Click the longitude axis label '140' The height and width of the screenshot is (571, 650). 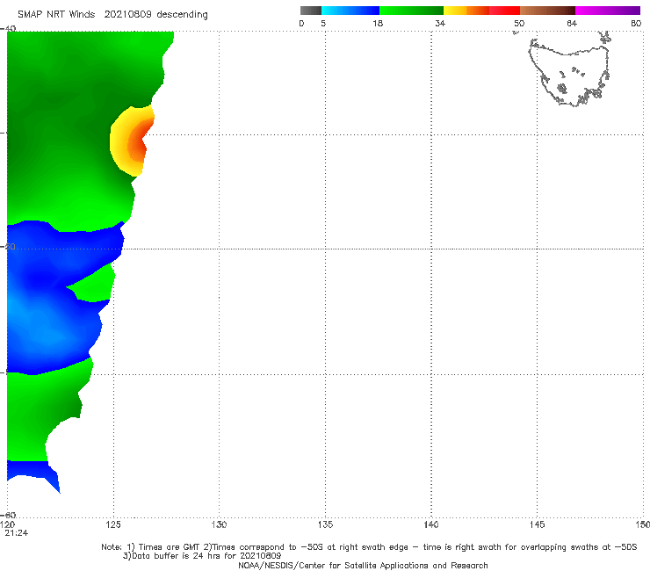coord(431,524)
